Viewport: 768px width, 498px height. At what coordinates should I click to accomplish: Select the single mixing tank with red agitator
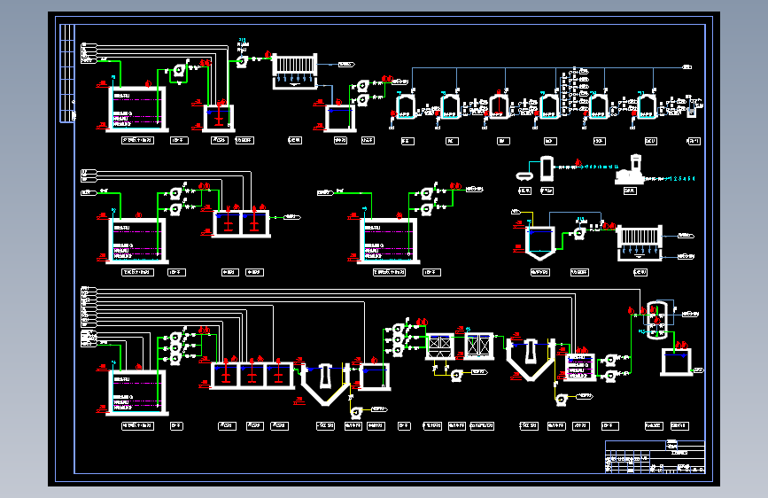click(x=219, y=118)
